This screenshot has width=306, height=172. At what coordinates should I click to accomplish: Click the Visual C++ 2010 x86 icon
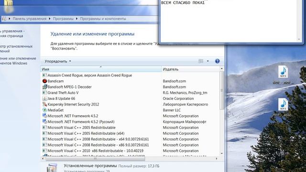point(44,151)
